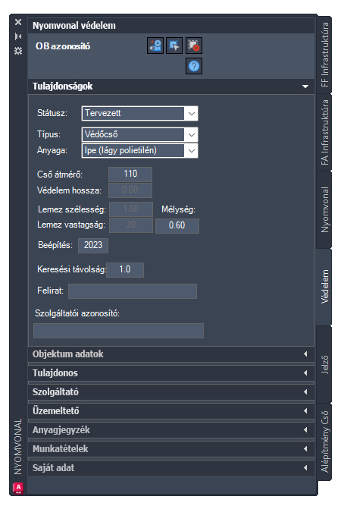This screenshot has height=506, width=344.
Task: Click the Cső átmérő field with 110
Action: click(130, 174)
